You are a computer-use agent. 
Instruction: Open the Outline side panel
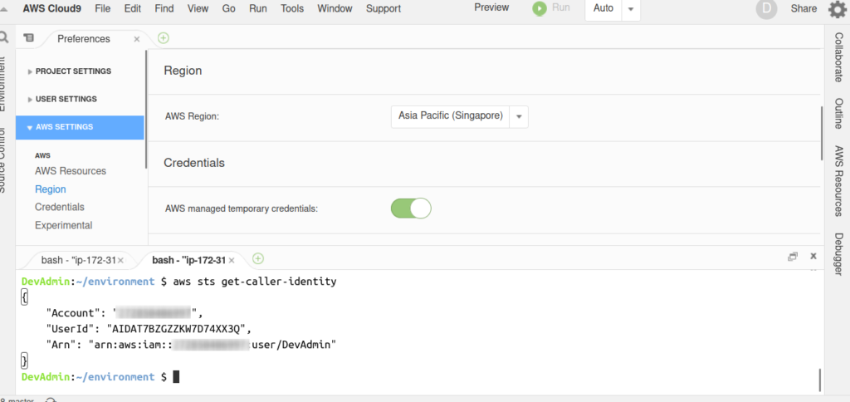pyautogui.click(x=838, y=113)
